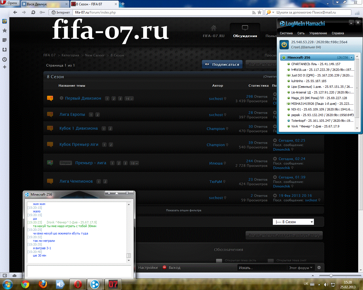The width and height of the screenshot is (363, 290).
Task: Open the Лига Чемпионов topic
Action: tap(76, 181)
